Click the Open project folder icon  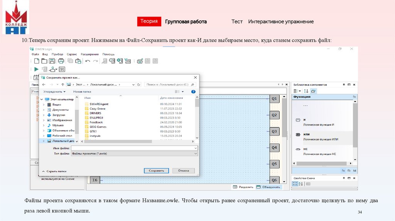point(44,61)
